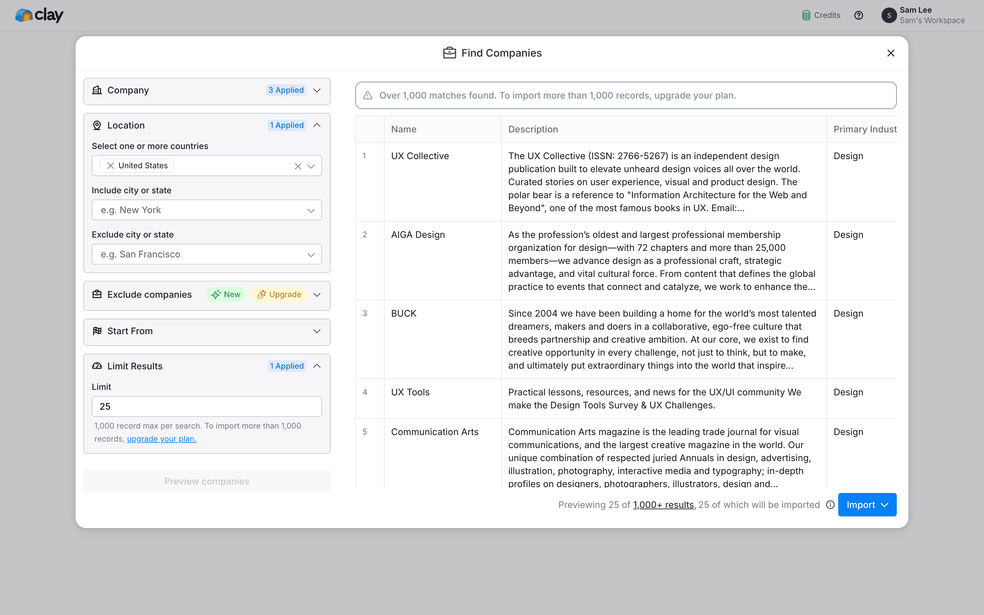The width and height of the screenshot is (984, 615).
Task: Click the Limit Results gauge icon
Action: [x=97, y=366]
